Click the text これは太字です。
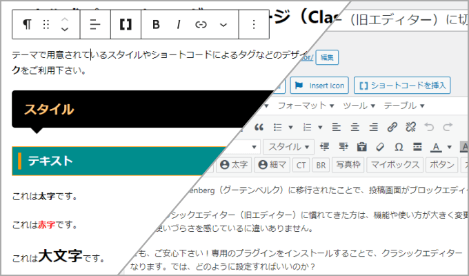Screen dimensions: 469x276 tap(45, 197)
